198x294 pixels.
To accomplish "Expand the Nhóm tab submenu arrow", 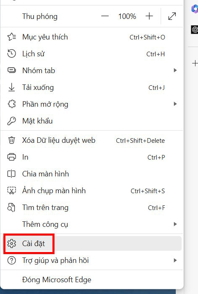I will coord(175,71).
